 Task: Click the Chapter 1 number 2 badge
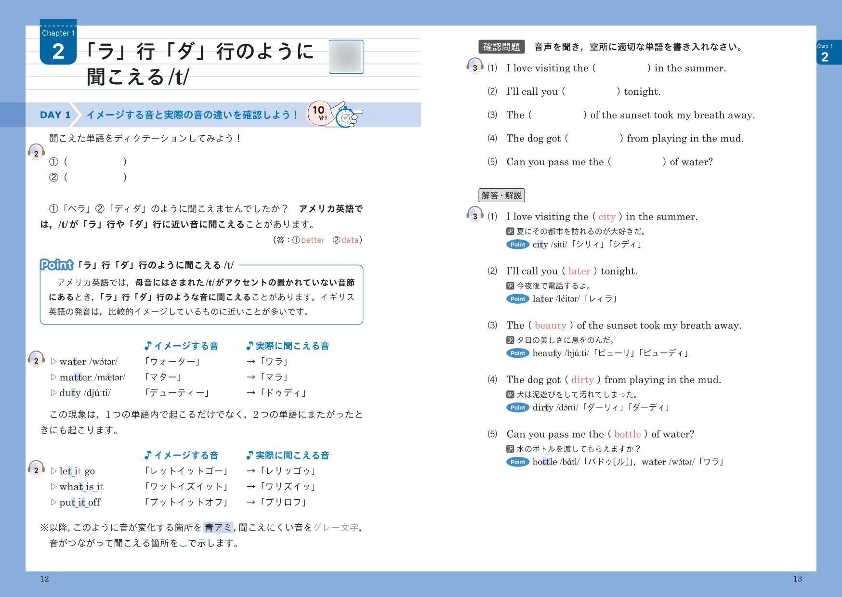(x=58, y=42)
